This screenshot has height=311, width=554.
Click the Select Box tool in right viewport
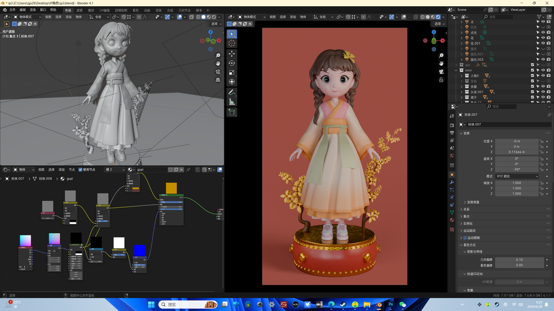pos(232,34)
